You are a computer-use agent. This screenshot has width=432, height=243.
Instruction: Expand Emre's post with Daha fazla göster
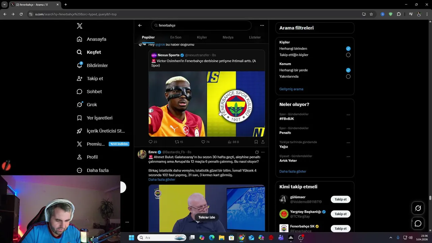162,180
